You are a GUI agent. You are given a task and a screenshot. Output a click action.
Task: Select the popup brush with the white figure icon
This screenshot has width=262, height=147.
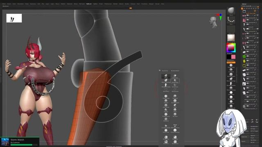(166, 85)
